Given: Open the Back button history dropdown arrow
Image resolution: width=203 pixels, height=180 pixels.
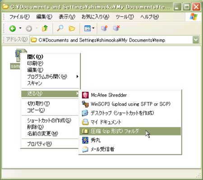Looking at the screenshot, I should pos(20,28).
